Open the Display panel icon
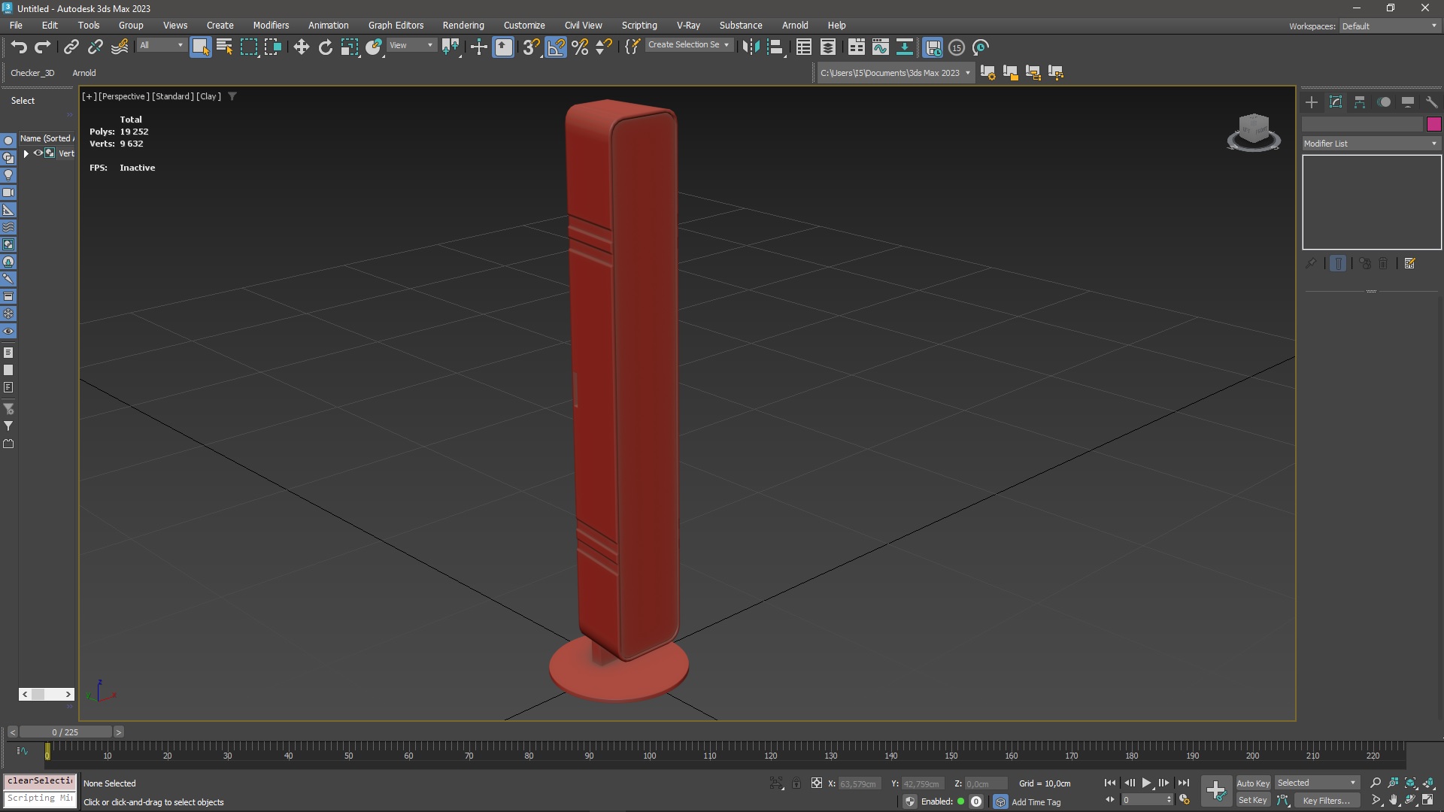The width and height of the screenshot is (1444, 812). tap(1408, 102)
